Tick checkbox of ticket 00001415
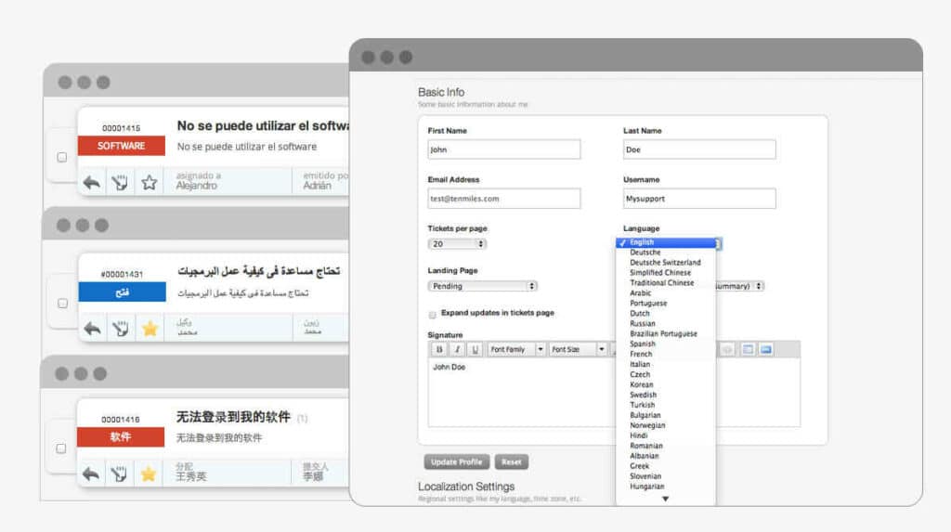The height and width of the screenshot is (532, 951). (x=62, y=157)
